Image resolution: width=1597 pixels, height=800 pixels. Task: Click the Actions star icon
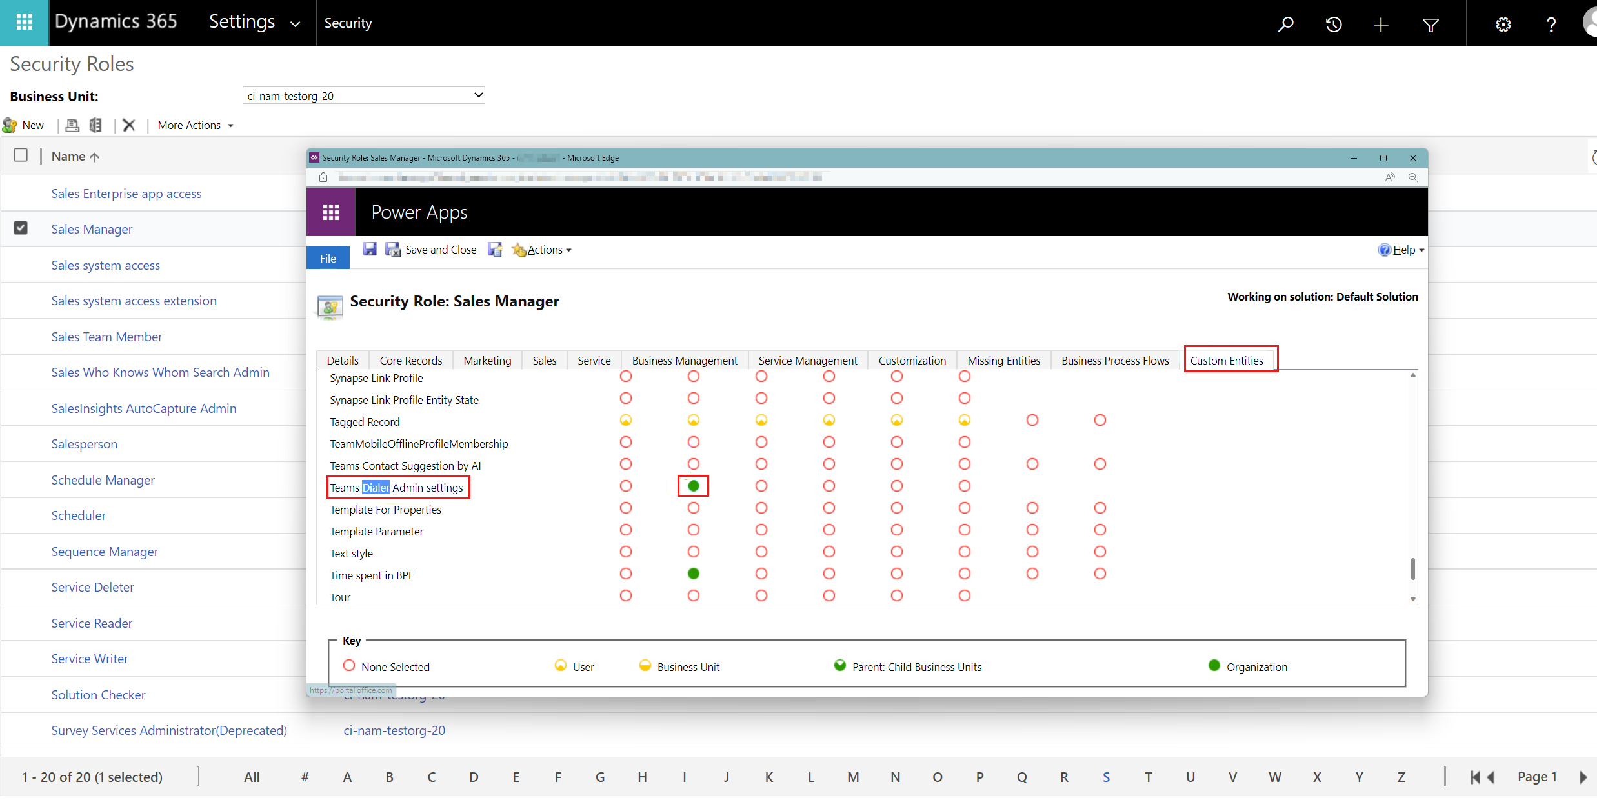pyautogui.click(x=519, y=250)
